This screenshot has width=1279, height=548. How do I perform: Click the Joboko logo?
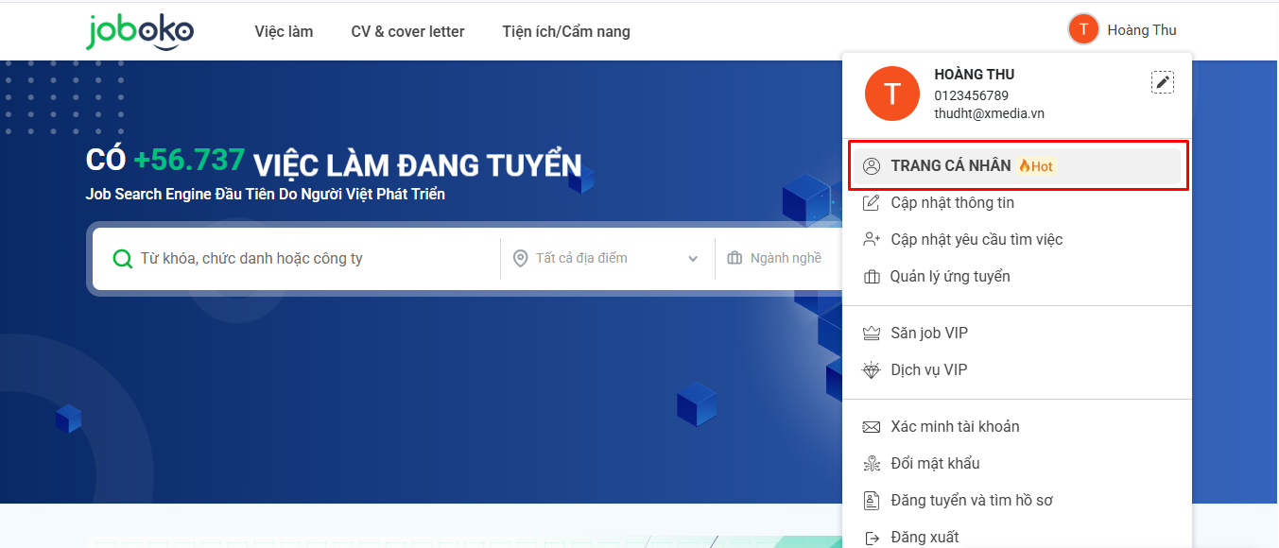point(140,31)
